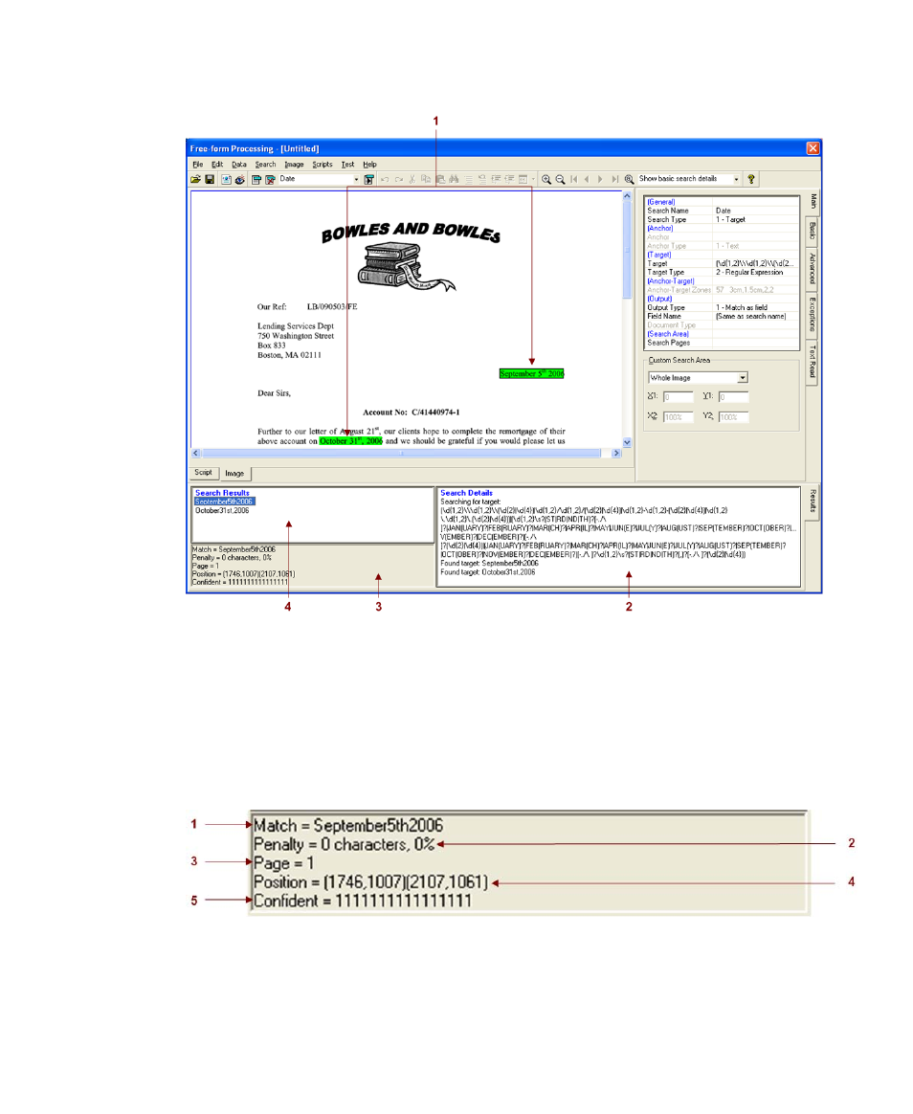Click the horizontal scrollbar right arrow
The image size is (913, 1114).
click(616, 454)
